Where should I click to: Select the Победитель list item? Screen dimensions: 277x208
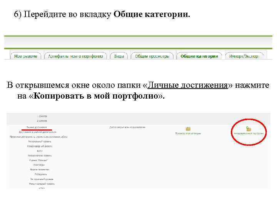(41, 174)
